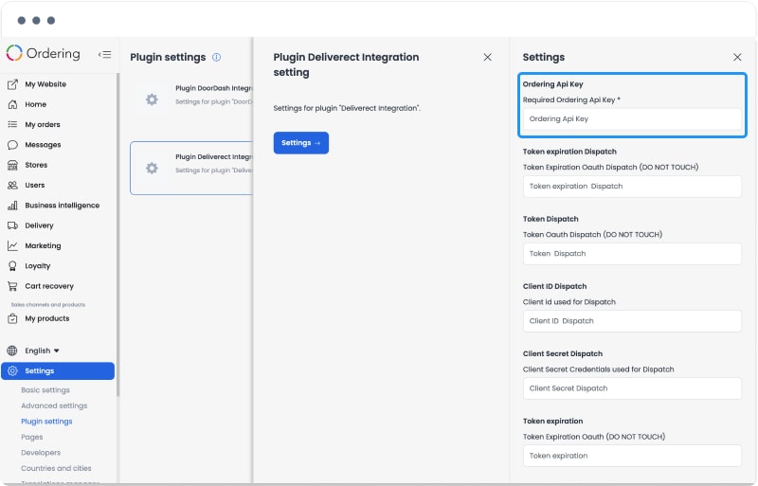The height and width of the screenshot is (486, 758).
Task: Open My Website icon in sidebar
Action: pyautogui.click(x=12, y=84)
